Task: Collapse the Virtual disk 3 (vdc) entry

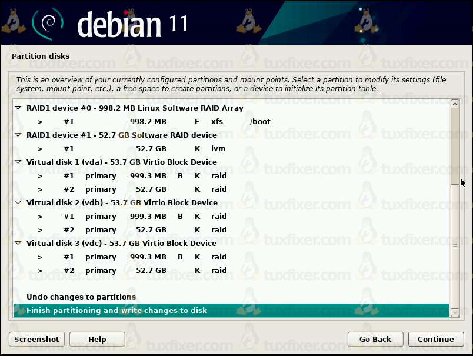Action: point(18,244)
